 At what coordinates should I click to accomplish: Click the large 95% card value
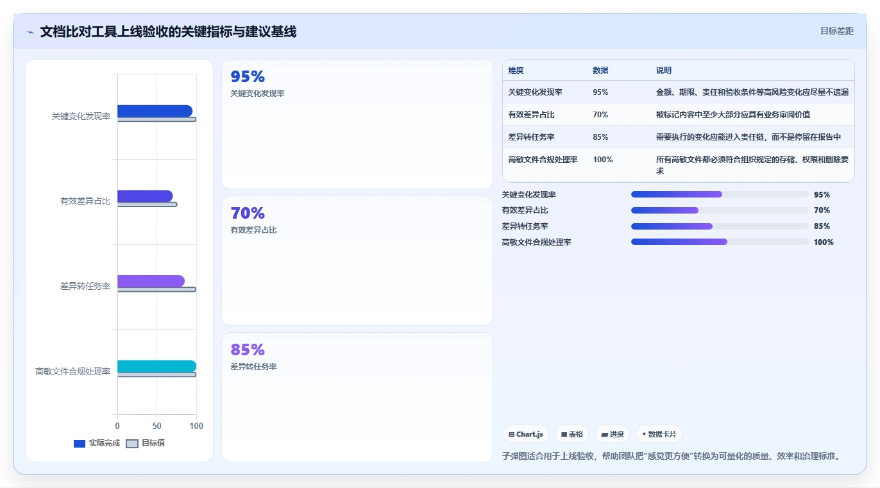click(x=248, y=76)
